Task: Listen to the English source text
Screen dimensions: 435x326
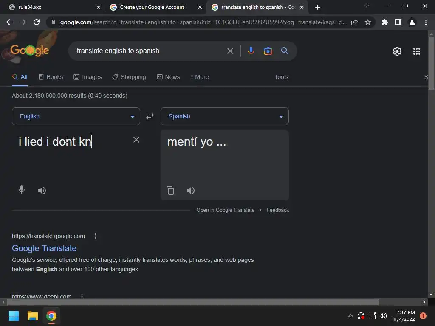Action: coord(42,191)
